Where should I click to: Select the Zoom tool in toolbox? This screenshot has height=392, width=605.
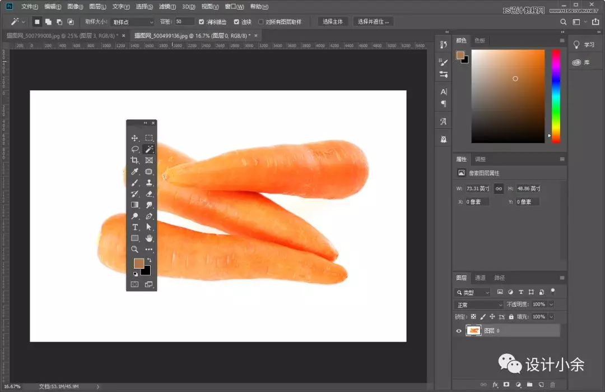134,249
